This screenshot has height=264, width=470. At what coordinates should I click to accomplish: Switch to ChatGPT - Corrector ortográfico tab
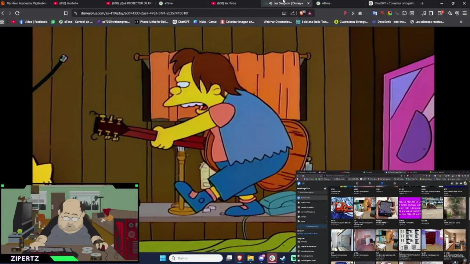(392, 3)
